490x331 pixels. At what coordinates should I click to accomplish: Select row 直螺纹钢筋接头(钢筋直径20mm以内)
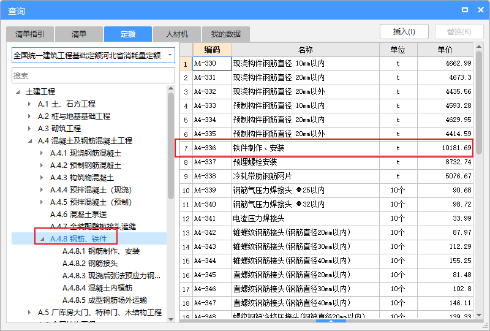tap(326, 275)
